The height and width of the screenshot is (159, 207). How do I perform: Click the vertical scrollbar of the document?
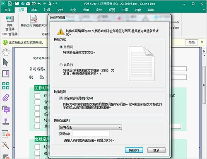[x=204, y=85]
